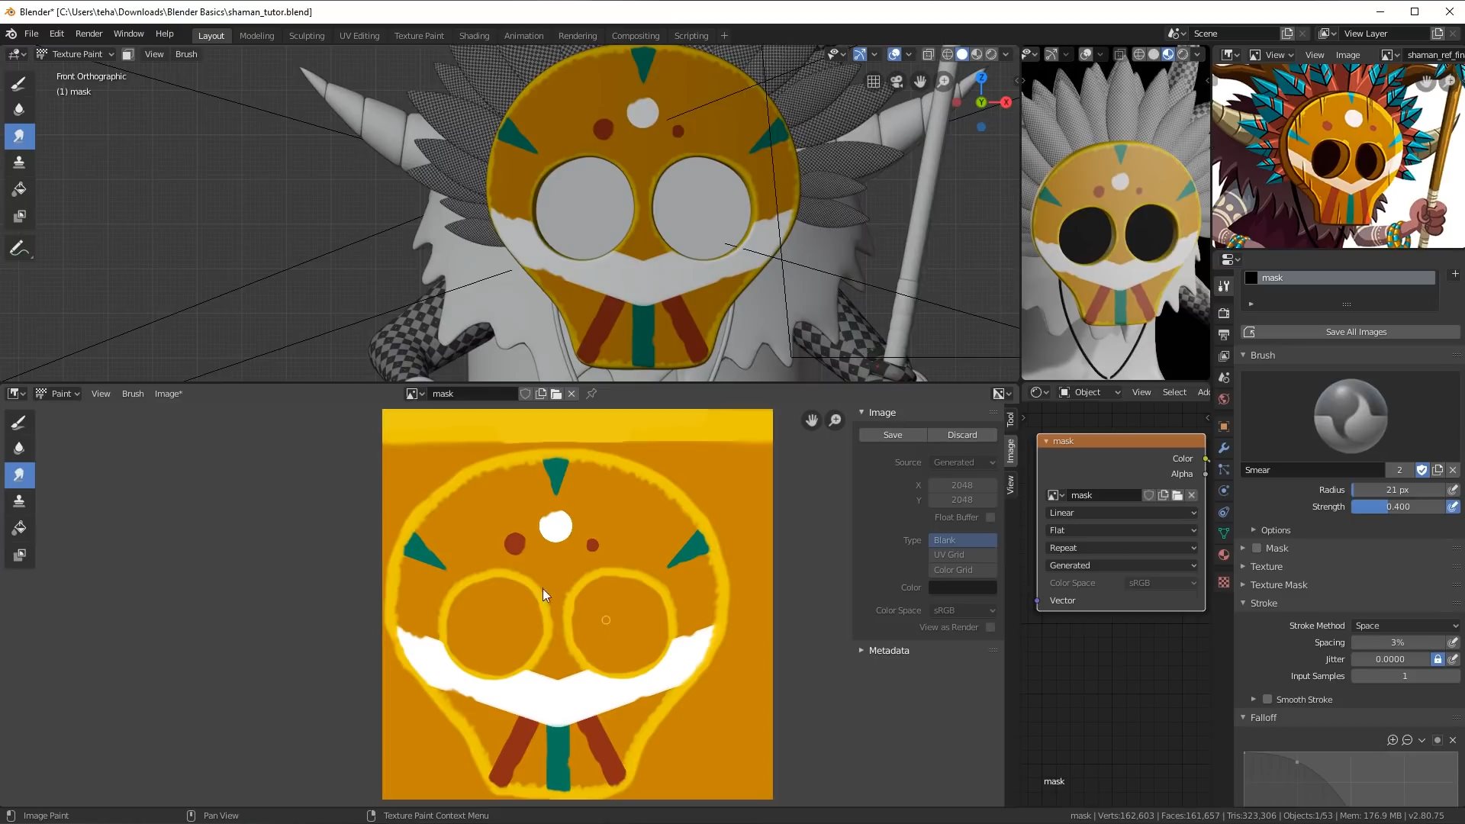
Task: Switch main viewport to rendered shading
Action: (x=991, y=54)
